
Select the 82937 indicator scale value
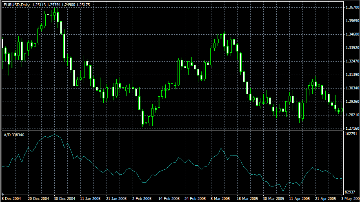click(x=351, y=192)
